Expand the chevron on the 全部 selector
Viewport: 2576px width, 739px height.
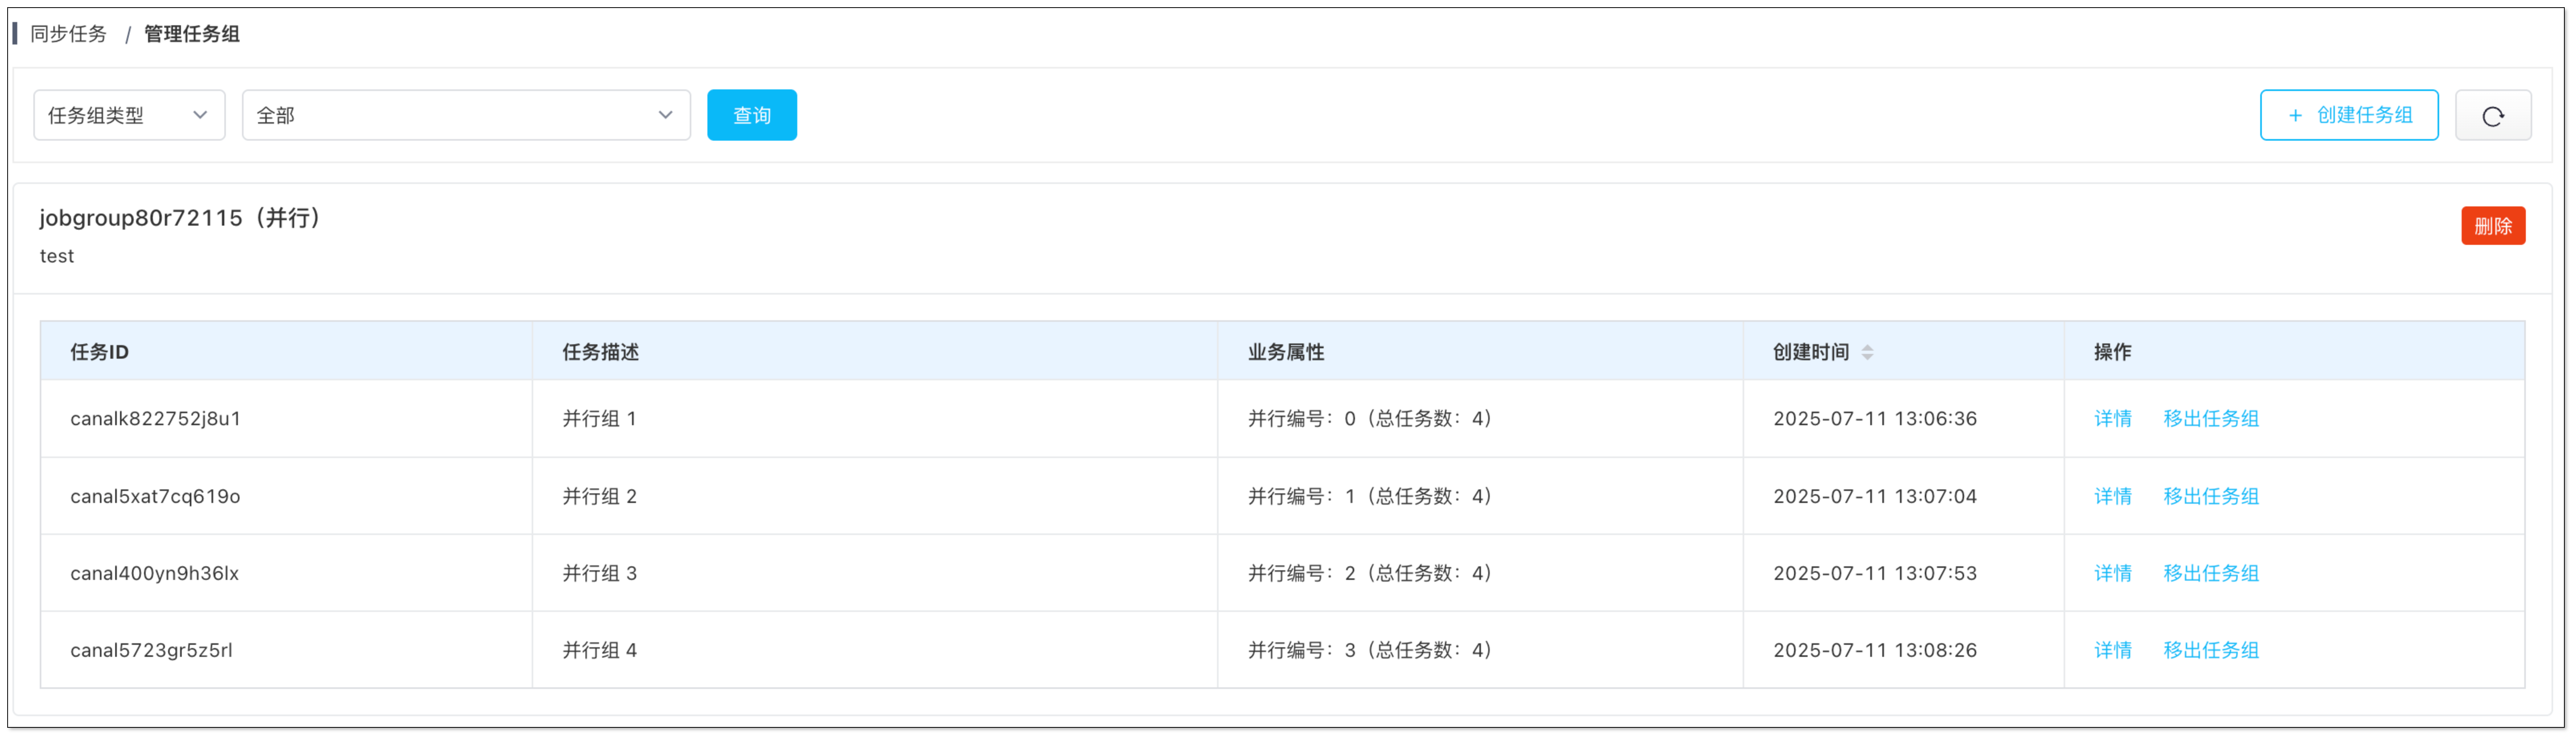pyautogui.click(x=666, y=115)
